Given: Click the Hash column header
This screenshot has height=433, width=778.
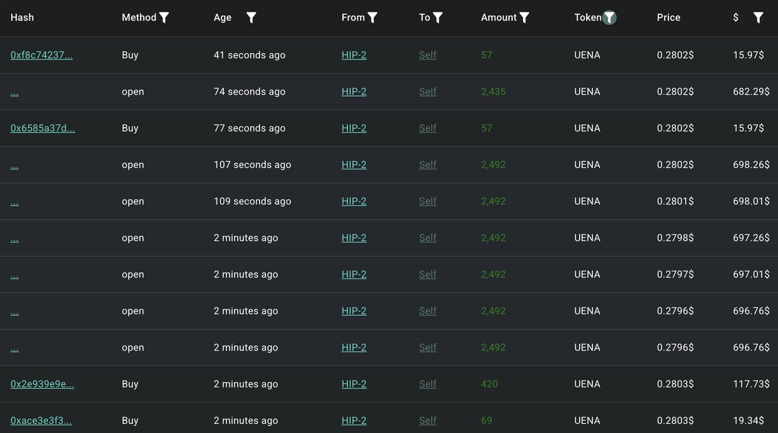Looking at the screenshot, I should tap(22, 18).
